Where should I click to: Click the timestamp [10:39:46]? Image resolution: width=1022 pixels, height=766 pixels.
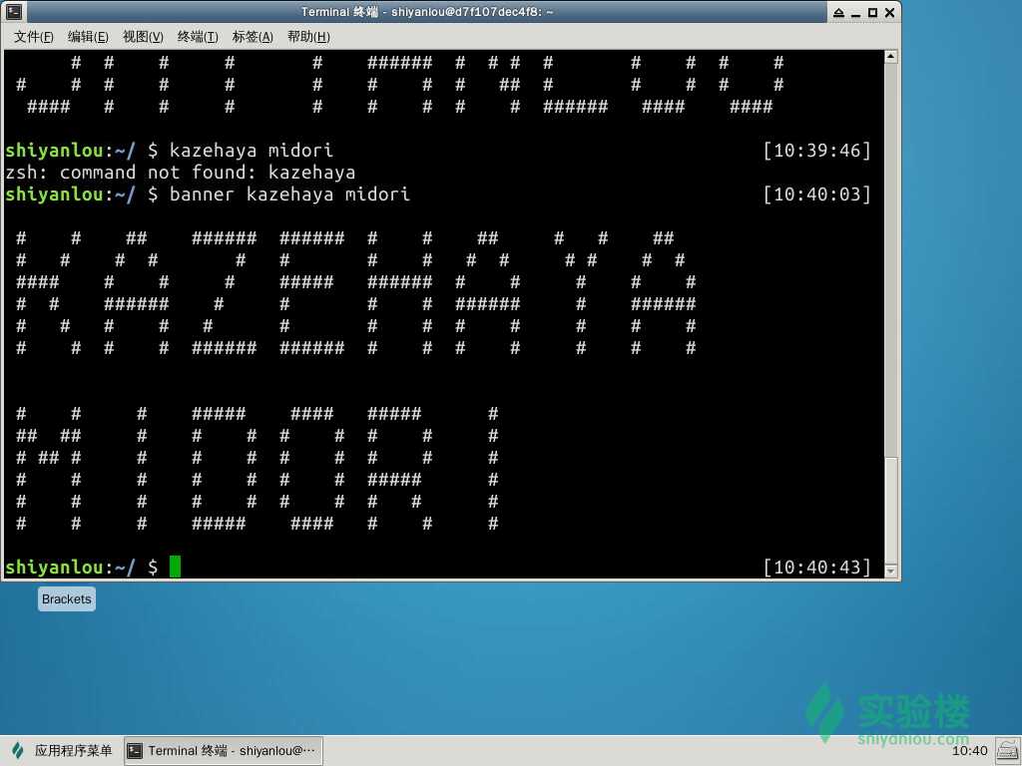[x=817, y=151]
